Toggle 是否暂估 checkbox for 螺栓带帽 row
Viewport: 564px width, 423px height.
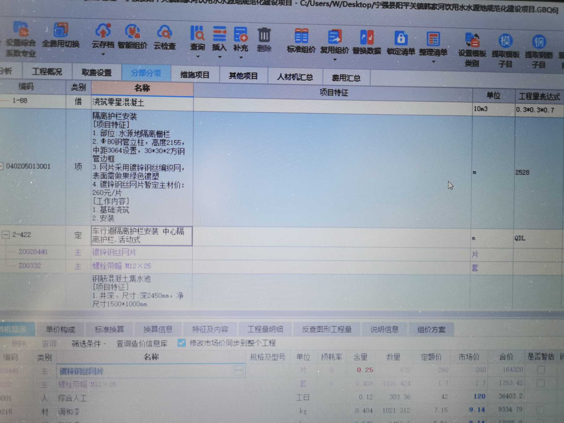click(x=540, y=383)
